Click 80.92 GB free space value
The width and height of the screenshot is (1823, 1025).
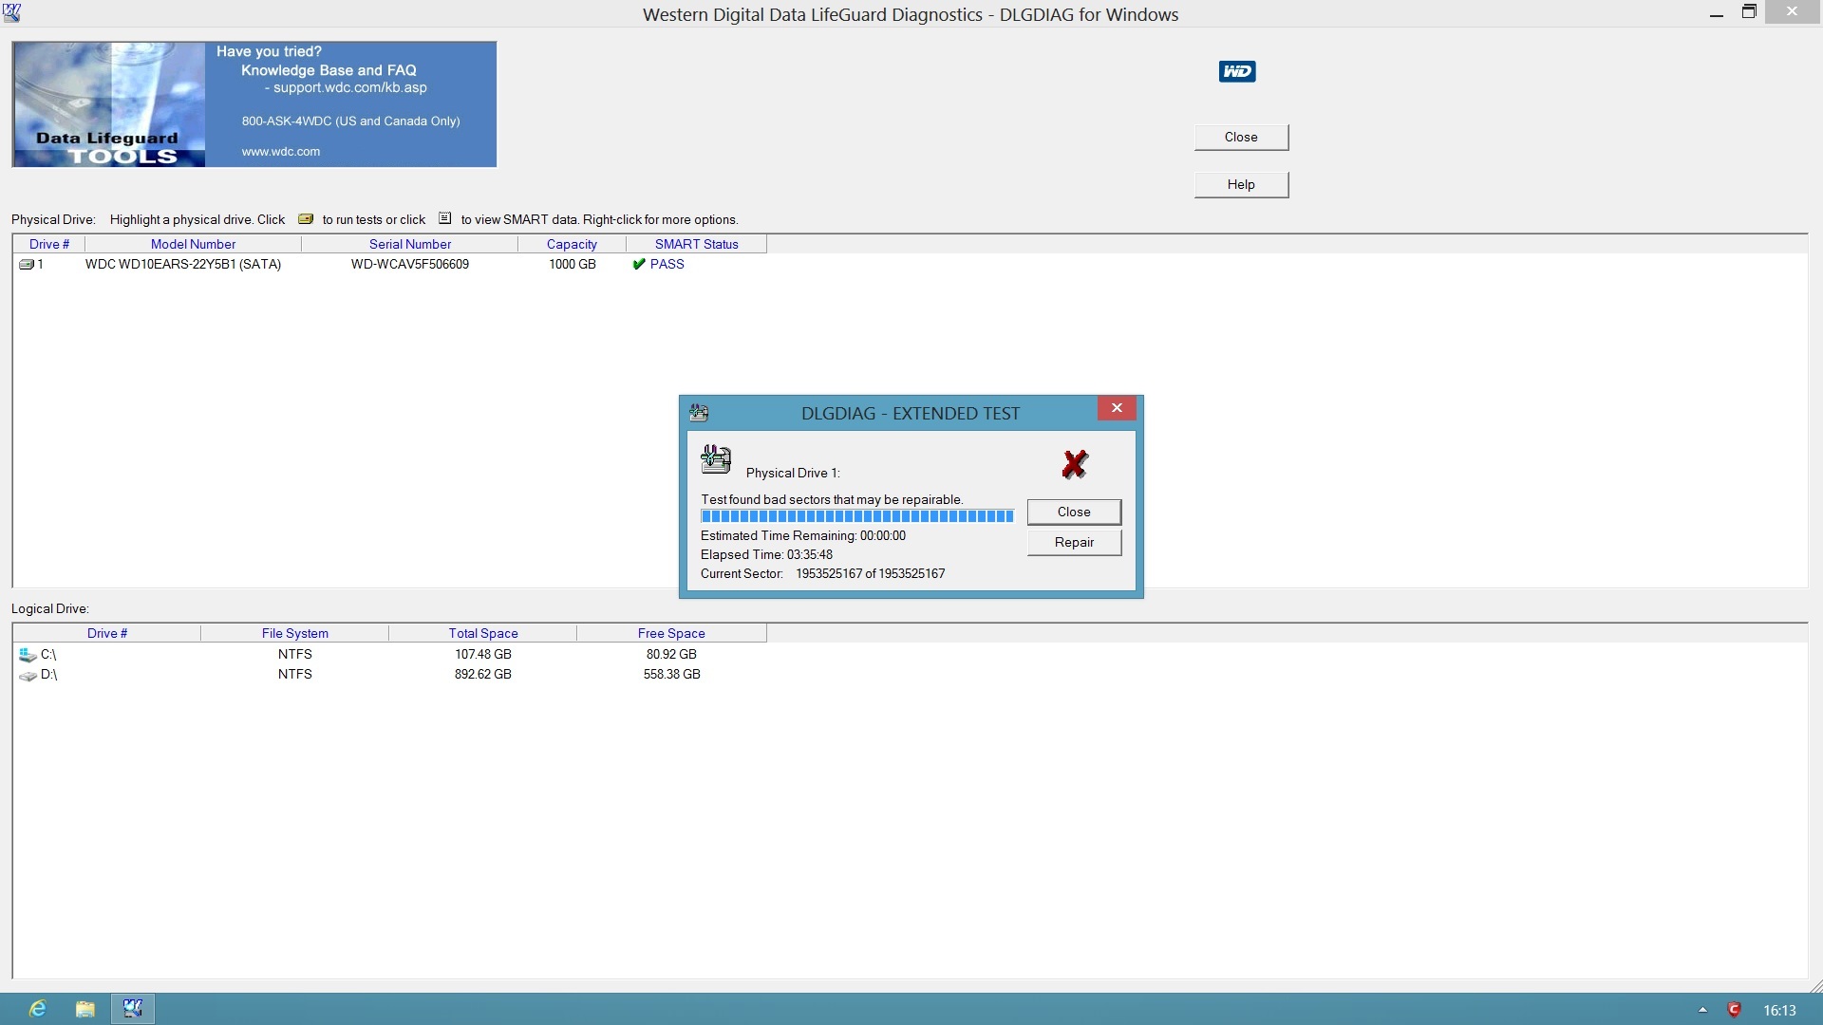[671, 655]
